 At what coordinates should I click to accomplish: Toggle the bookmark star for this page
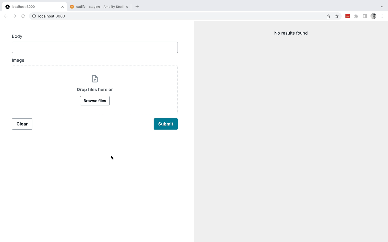tap(337, 16)
